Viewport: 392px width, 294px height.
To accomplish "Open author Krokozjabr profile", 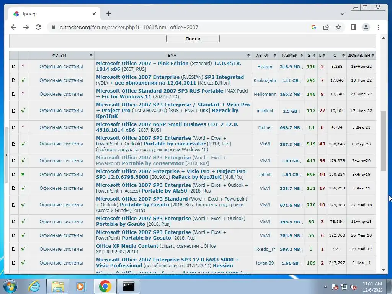I will pos(265,80).
